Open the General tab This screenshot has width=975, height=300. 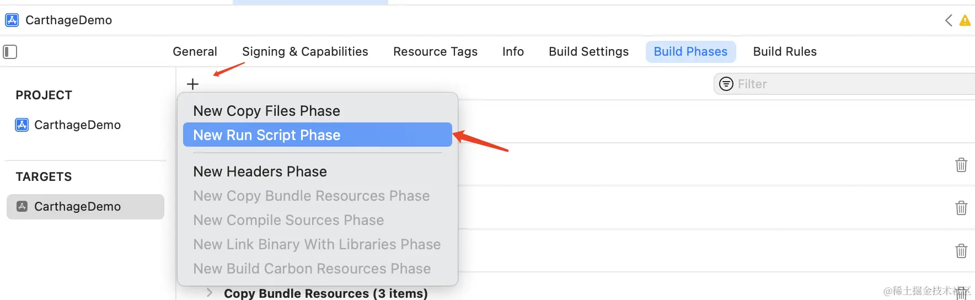pyautogui.click(x=195, y=52)
